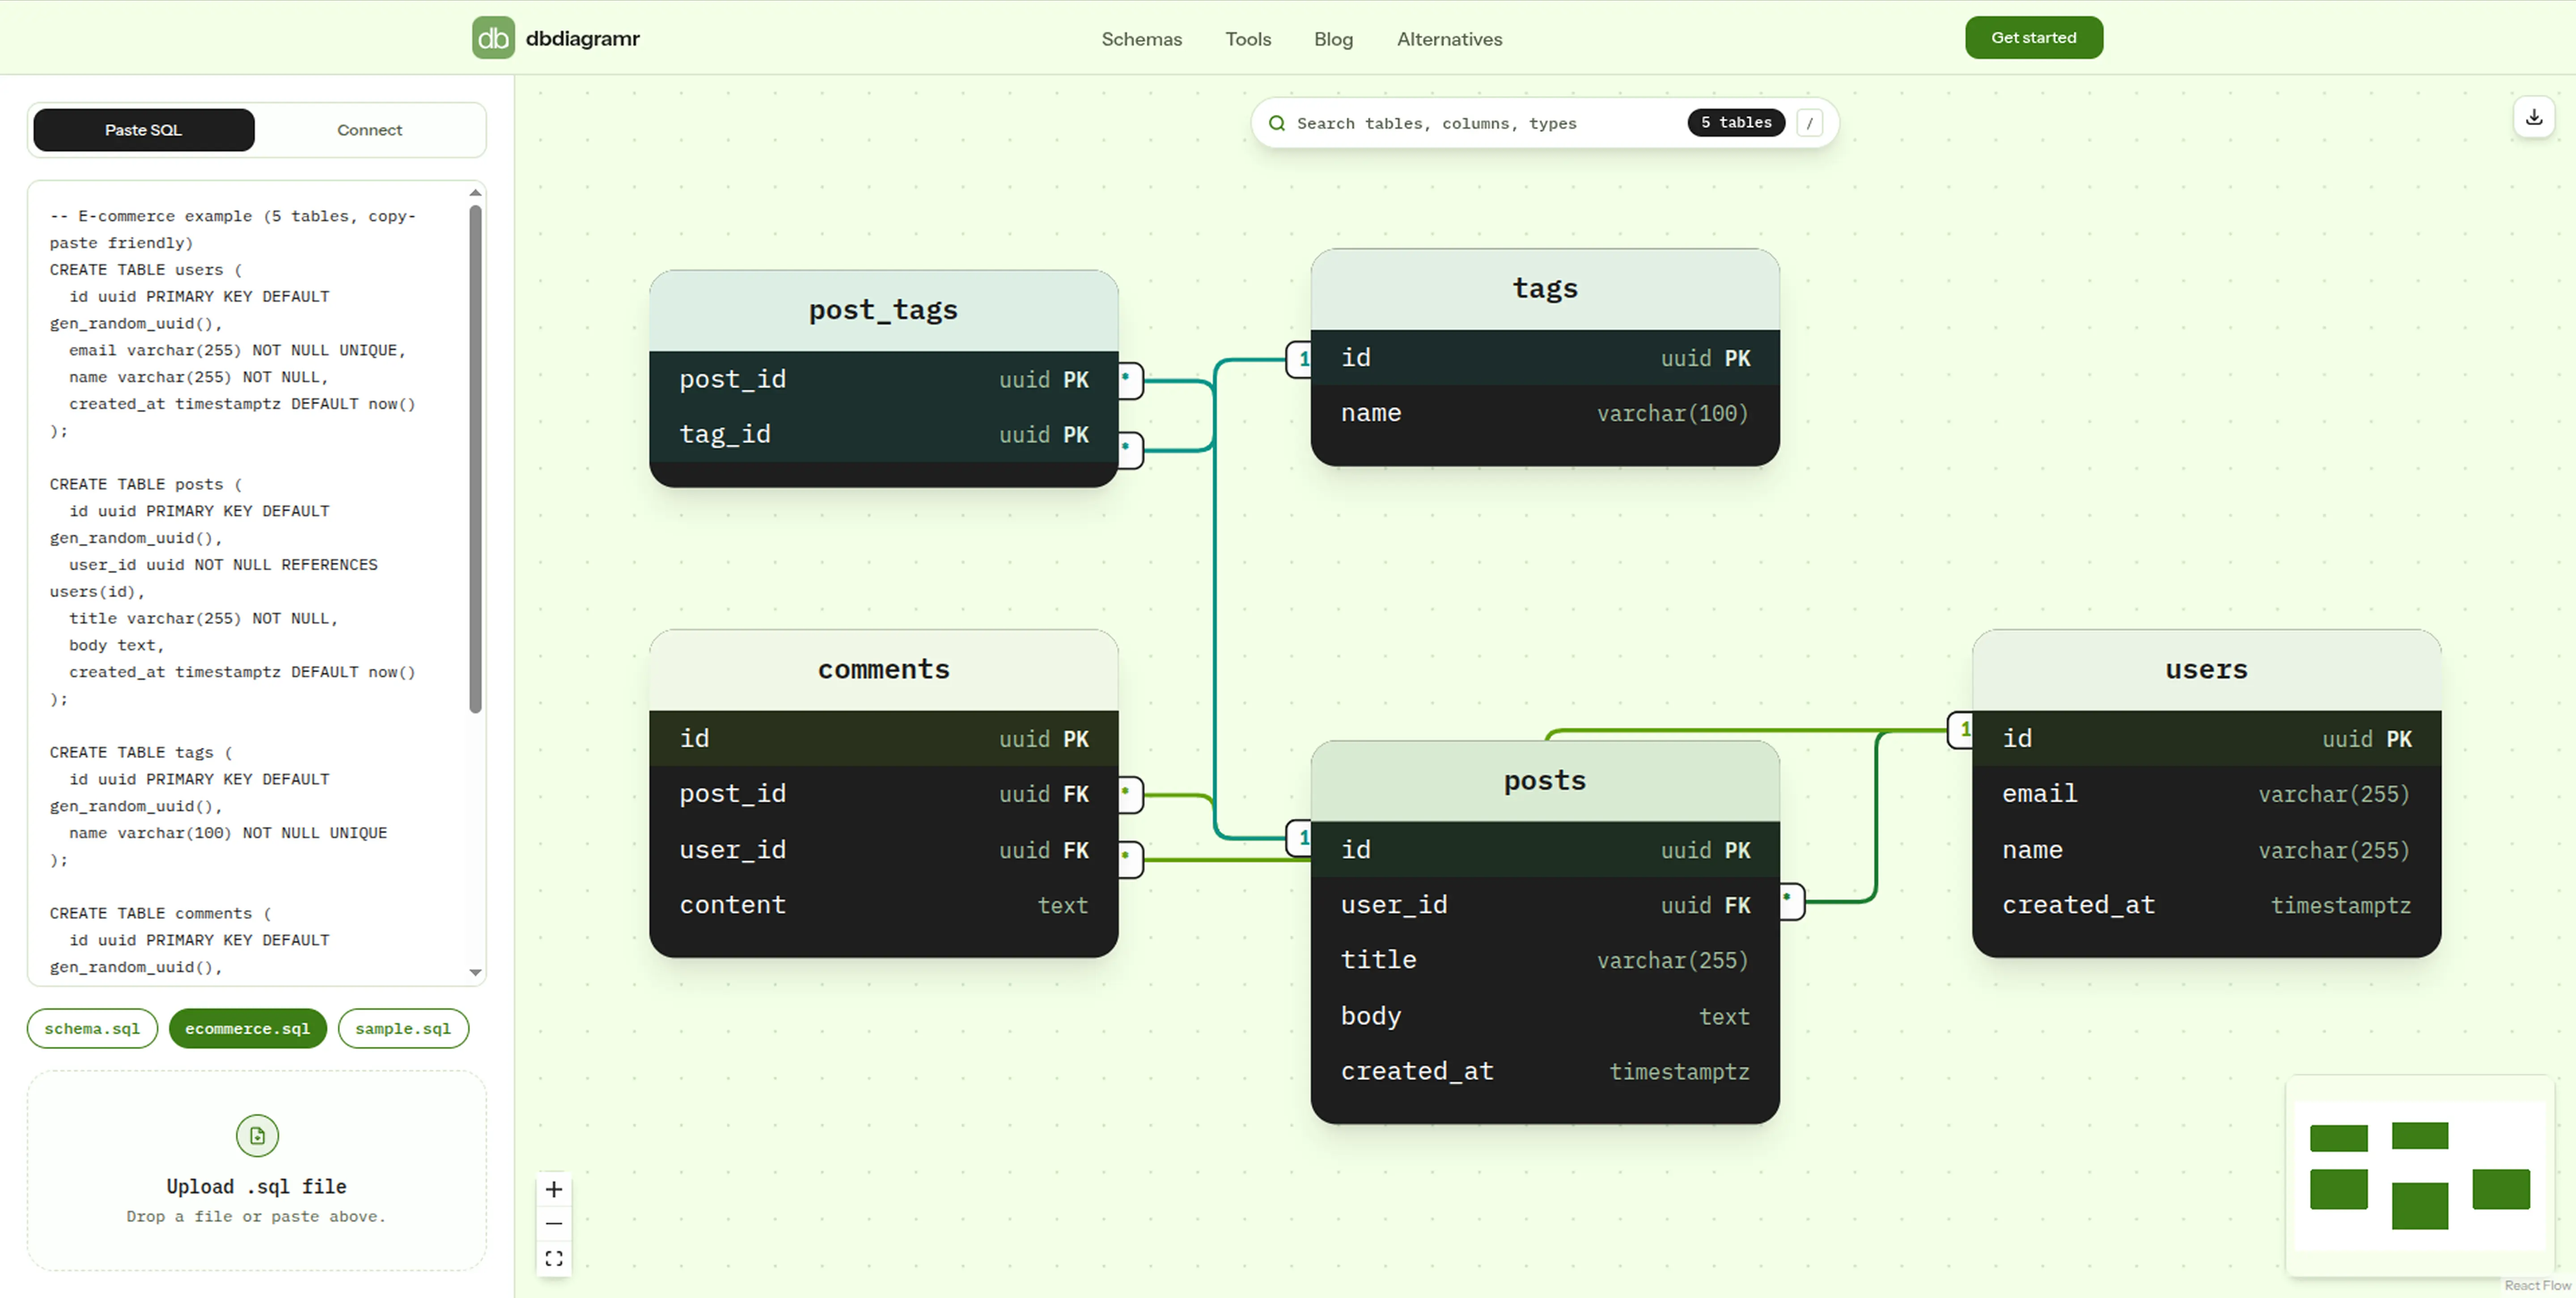
Task: Open the Alternatives page
Action: coord(1449,39)
